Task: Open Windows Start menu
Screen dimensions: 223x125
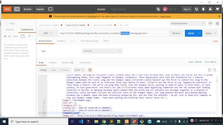Action: pyautogui.click(x=4, y=122)
